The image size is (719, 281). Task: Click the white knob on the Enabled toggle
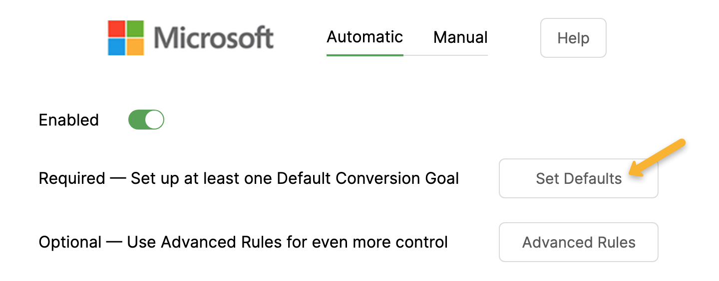154,120
